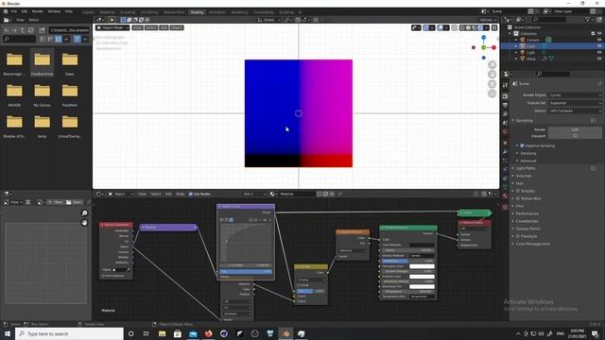Open Device dropdown showing GPU Compute

tap(575, 110)
